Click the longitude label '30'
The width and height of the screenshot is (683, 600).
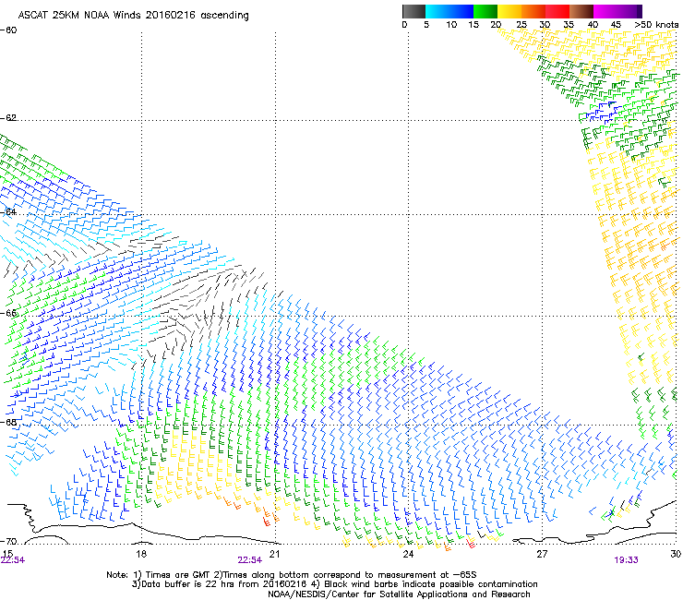[x=676, y=554]
